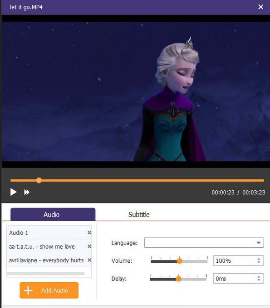The image size is (270, 308).
Task: Click the fast forward icon
Action: (27, 192)
